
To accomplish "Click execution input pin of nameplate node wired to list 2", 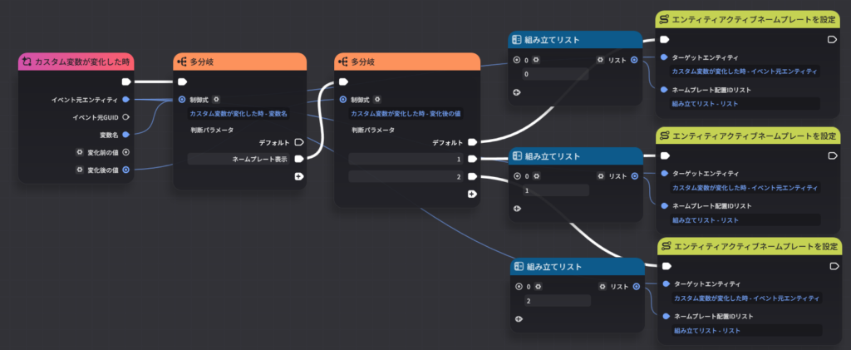I will pyautogui.click(x=667, y=266).
